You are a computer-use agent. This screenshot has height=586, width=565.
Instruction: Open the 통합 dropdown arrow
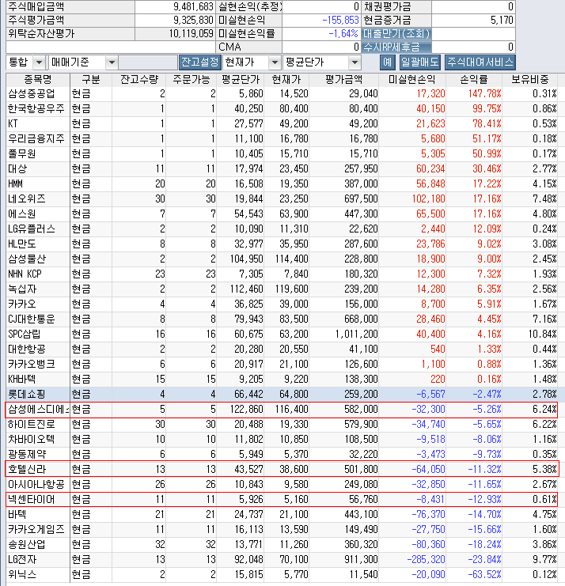pos(39,62)
